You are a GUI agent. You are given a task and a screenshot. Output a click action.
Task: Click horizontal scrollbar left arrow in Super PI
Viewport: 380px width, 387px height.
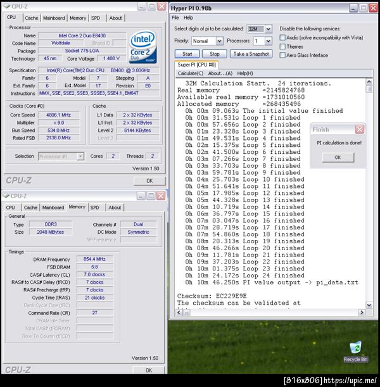click(x=179, y=312)
